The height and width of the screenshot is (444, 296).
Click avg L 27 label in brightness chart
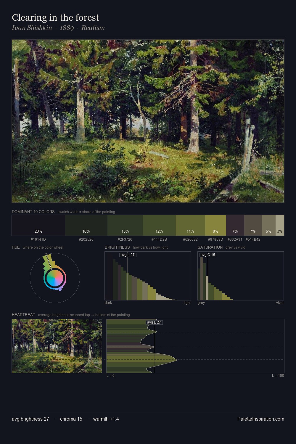(x=128, y=255)
